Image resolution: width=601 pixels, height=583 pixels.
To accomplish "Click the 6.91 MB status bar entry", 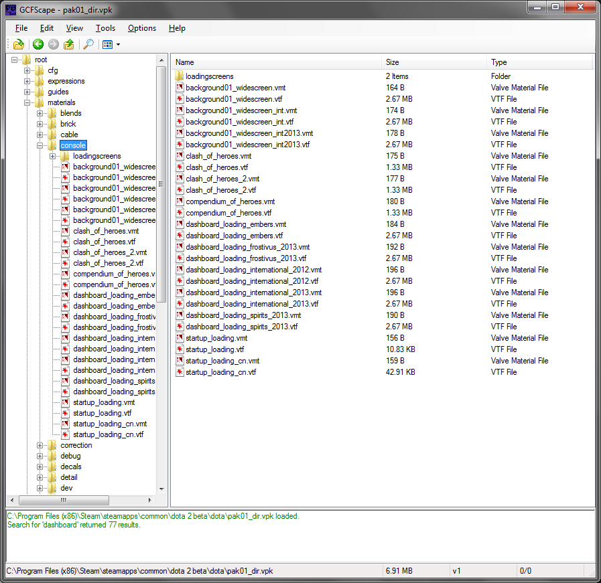I will click(x=399, y=571).
